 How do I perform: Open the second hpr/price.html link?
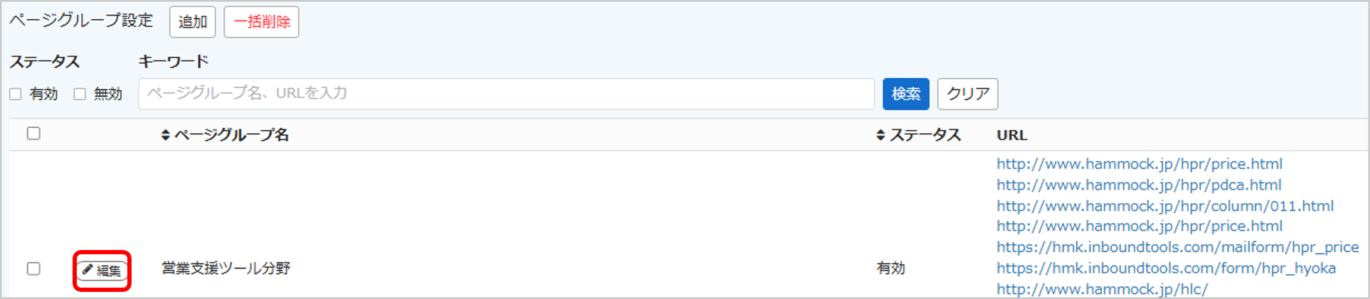pyautogui.click(x=1140, y=227)
